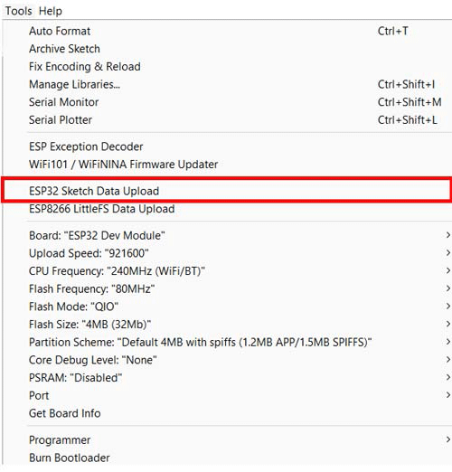Launch the Serial Monitor
The image size is (452, 472).
[227, 102]
